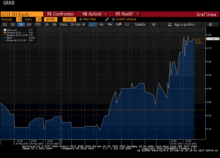Screen dimensions: 220x158
Task: Open the 97) Modif dropdown arrow
Action: [x=138, y=14]
